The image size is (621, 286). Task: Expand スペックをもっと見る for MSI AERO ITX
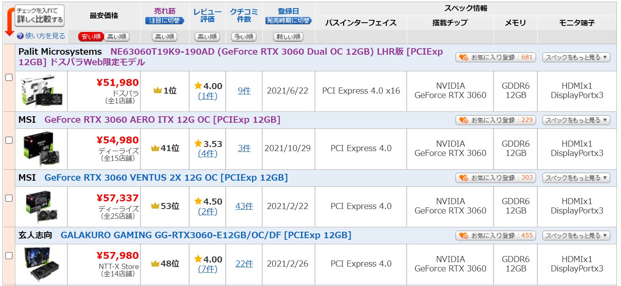[576, 120]
